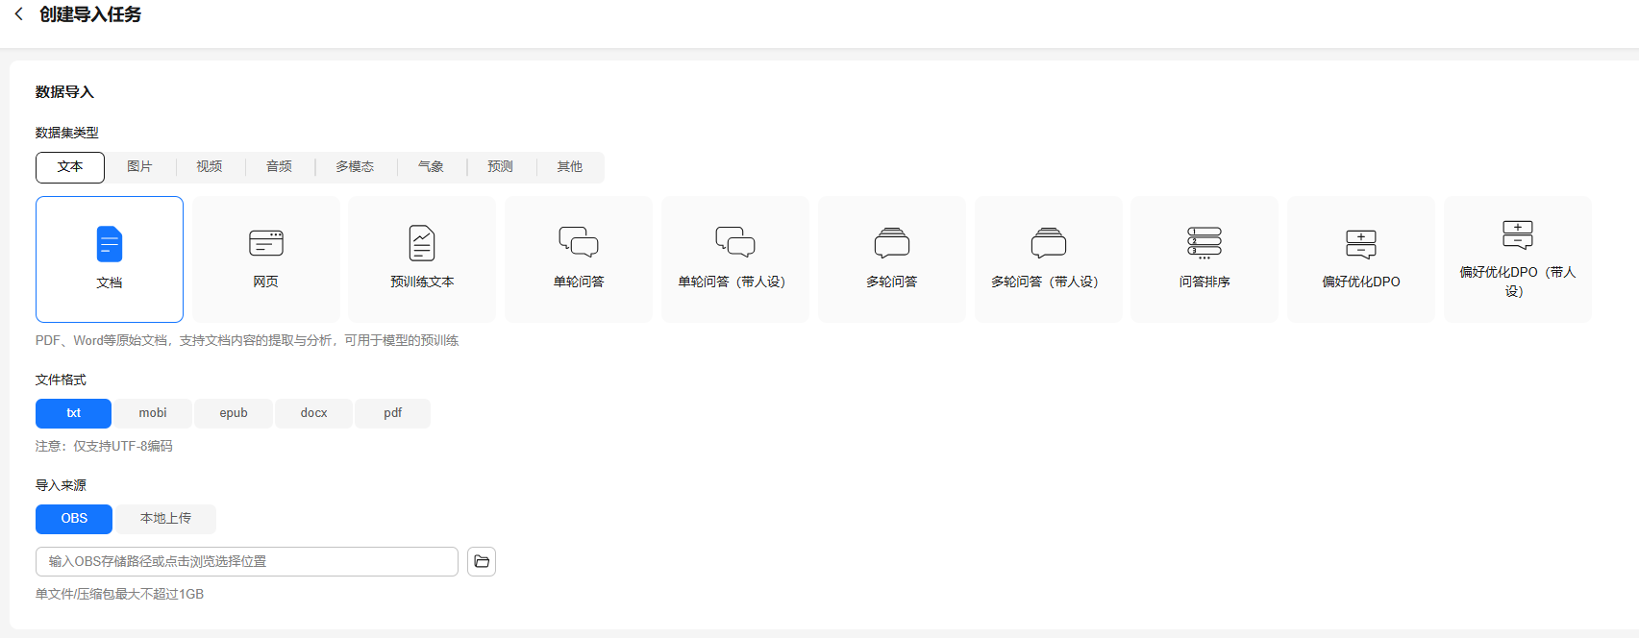Select the 单轮问答 card icon
This screenshot has width=1639, height=638.
pos(579,242)
